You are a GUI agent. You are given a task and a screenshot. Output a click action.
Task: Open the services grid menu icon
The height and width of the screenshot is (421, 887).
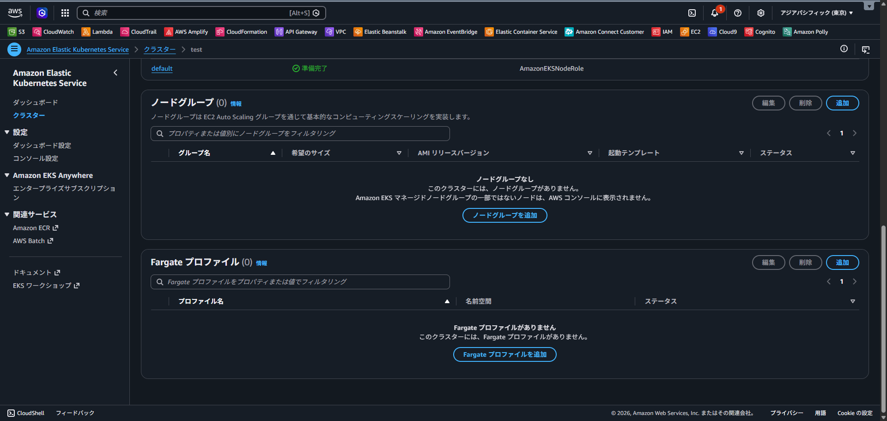[x=65, y=13]
